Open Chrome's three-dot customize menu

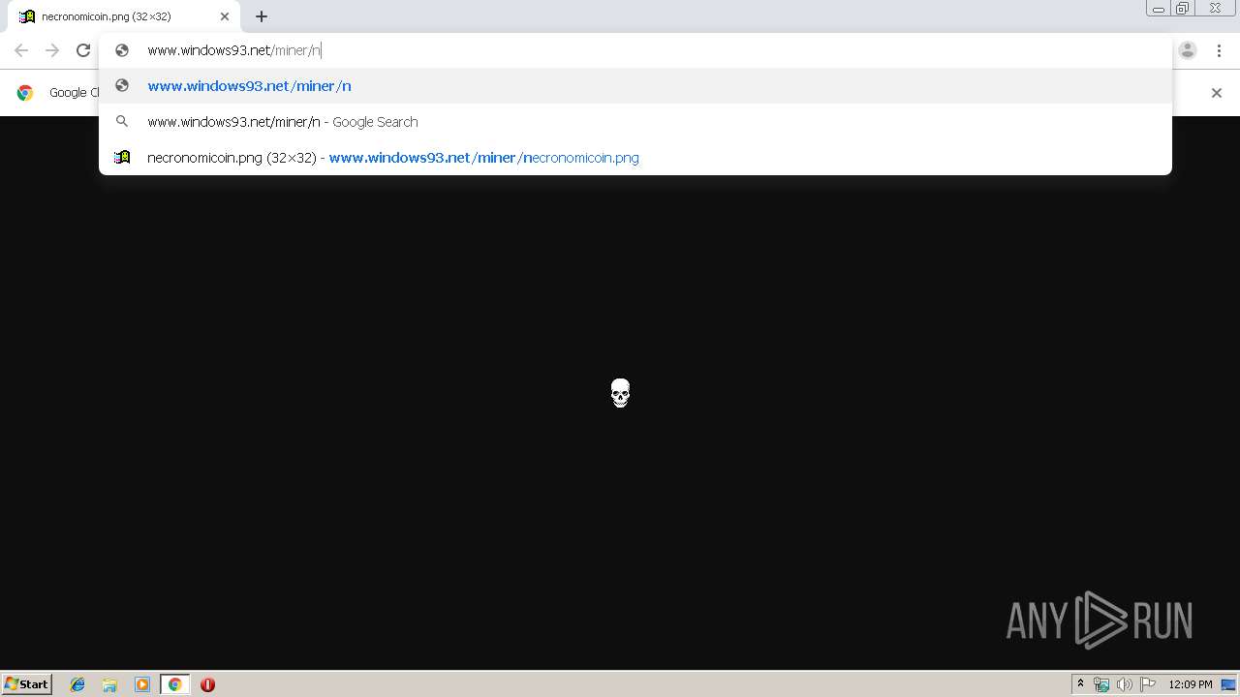pyautogui.click(x=1218, y=50)
